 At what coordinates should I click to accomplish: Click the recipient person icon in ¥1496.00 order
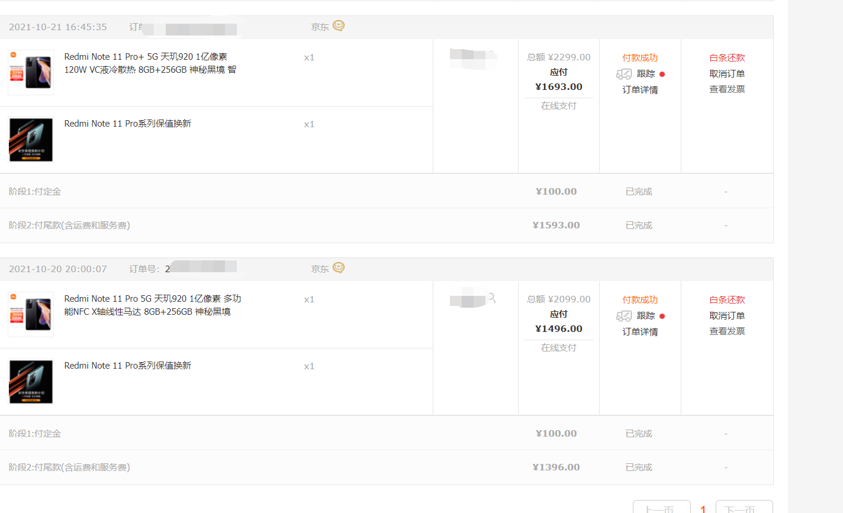491,299
